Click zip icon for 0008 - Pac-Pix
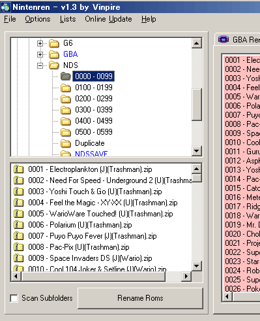This screenshot has width=260, height=321. click(18, 247)
